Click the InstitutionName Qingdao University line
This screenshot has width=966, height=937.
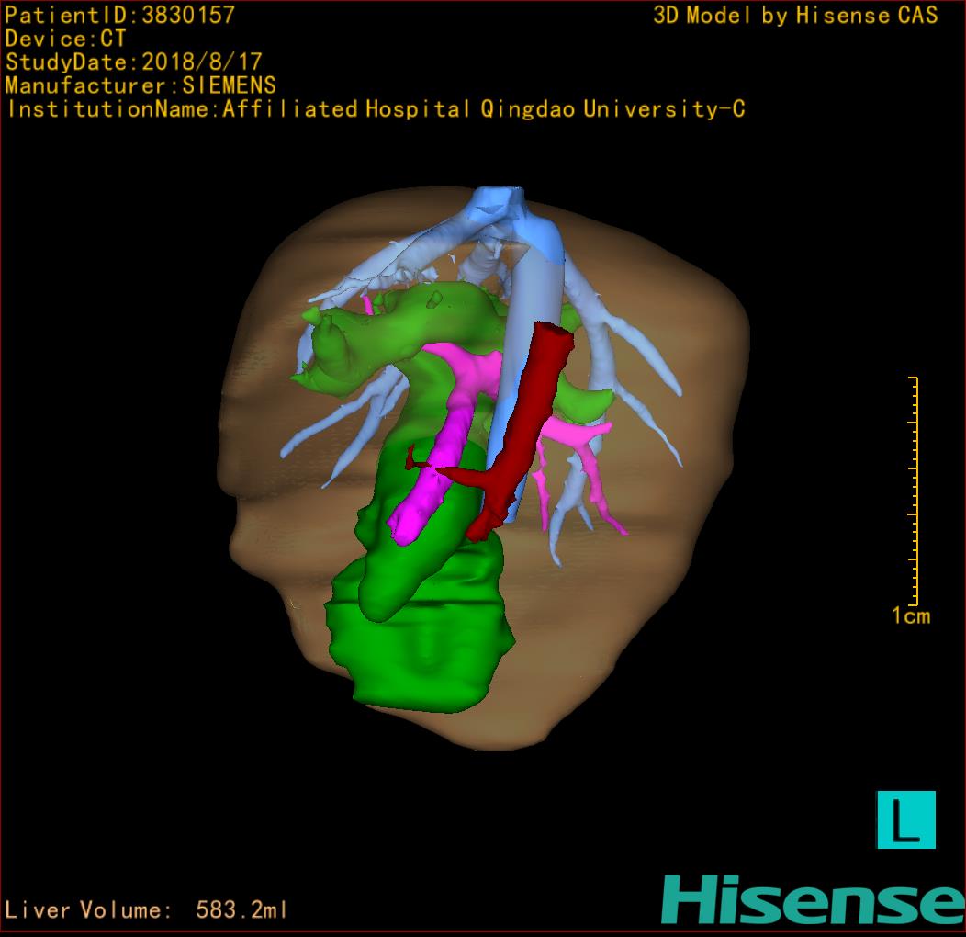pyautogui.click(x=375, y=109)
